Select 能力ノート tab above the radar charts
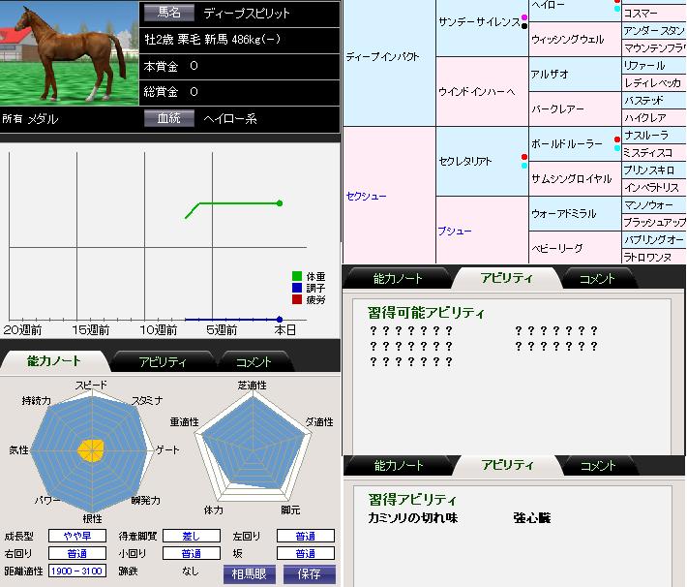 54,361
